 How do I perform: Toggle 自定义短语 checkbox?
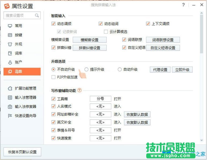pyautogui.click(x=124, y=47)
